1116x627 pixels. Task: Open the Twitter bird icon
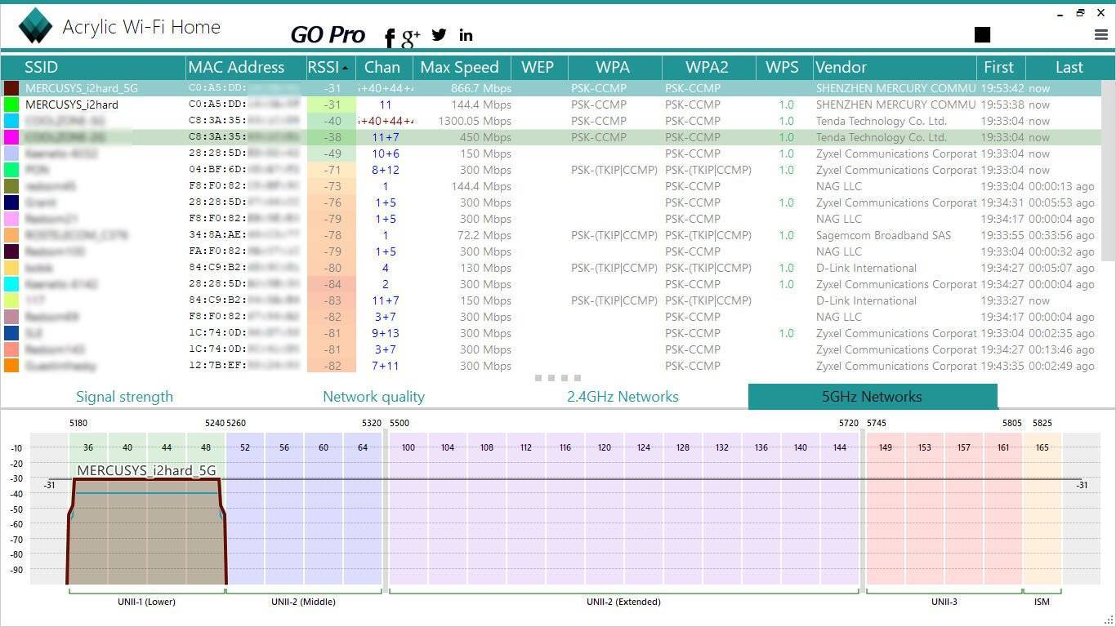coord(440,34)
